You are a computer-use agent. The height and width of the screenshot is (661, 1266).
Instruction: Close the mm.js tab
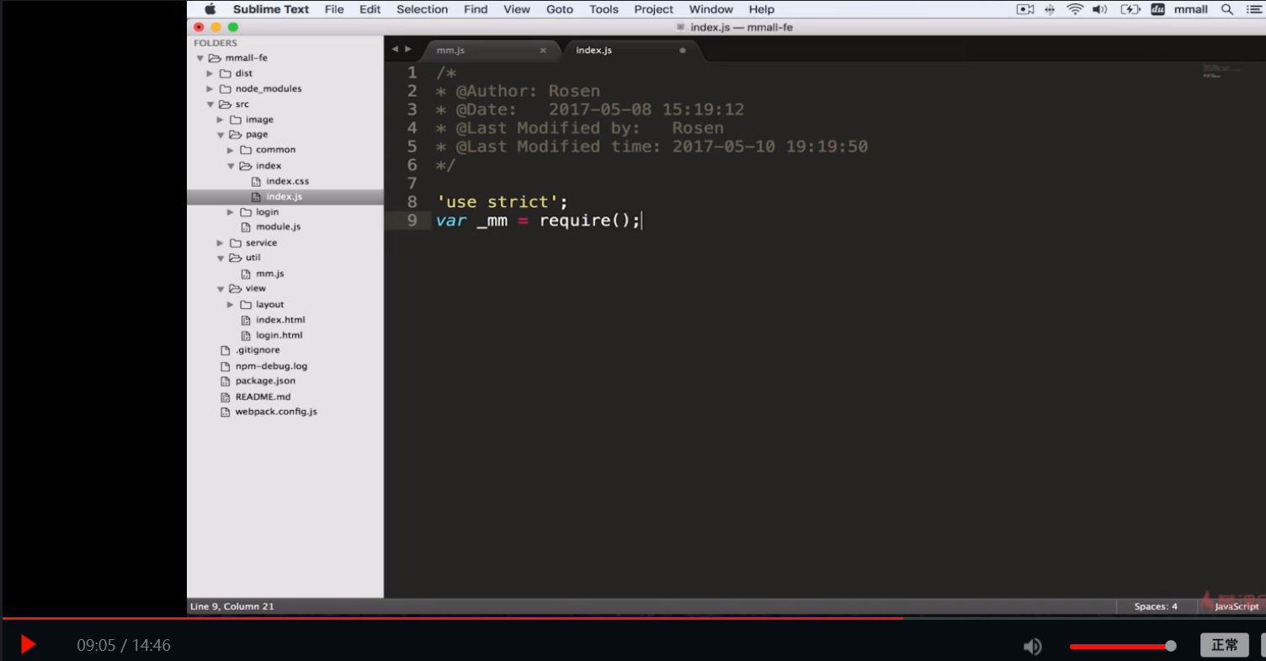(543, 51)
